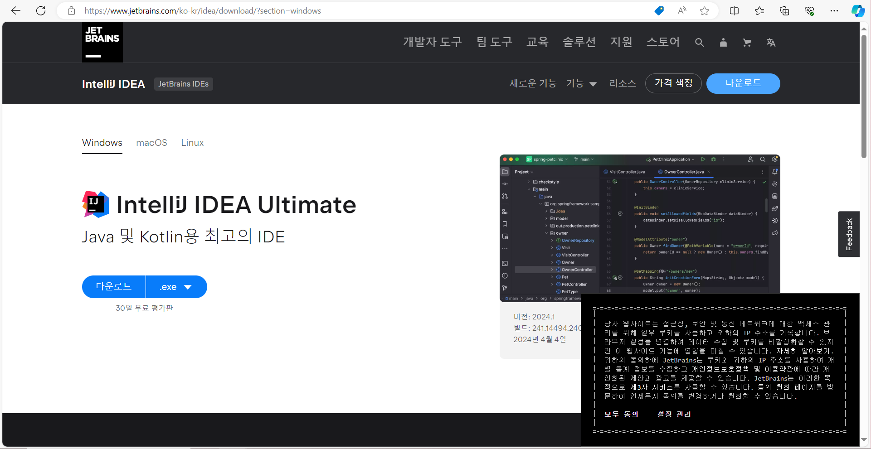Switch to the macOS tab

tap(151, 143)
